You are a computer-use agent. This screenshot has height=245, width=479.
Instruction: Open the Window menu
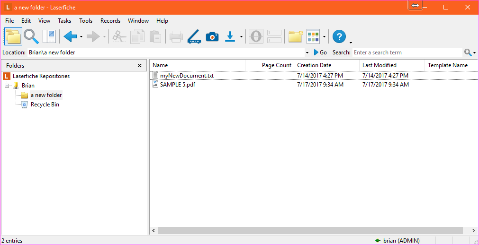pos(138,21)
